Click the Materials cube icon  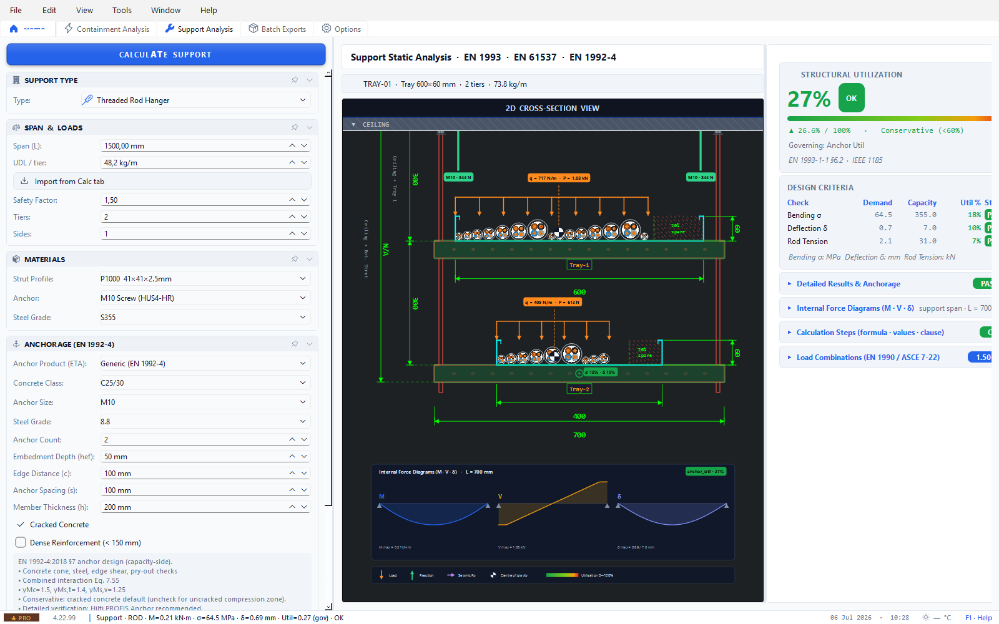tap(16, 259)
